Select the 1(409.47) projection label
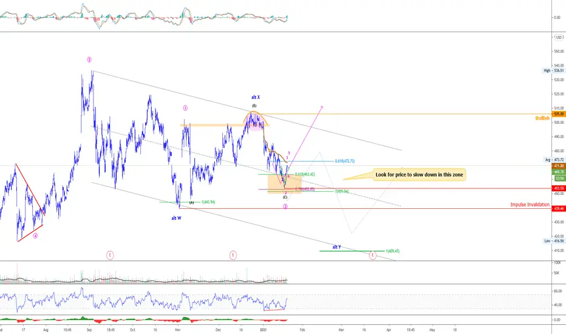566x334 pixels. pyautogui.click(x=393, y=251)
